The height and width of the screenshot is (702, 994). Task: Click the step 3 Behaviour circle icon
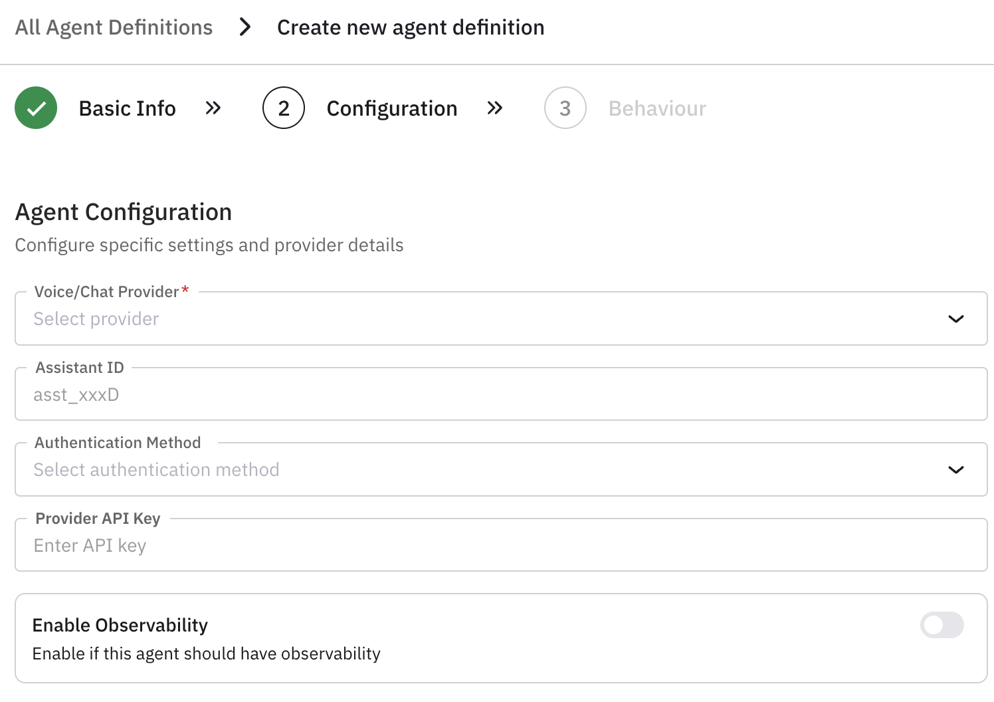pyautogui.click(x=565, y=108)
